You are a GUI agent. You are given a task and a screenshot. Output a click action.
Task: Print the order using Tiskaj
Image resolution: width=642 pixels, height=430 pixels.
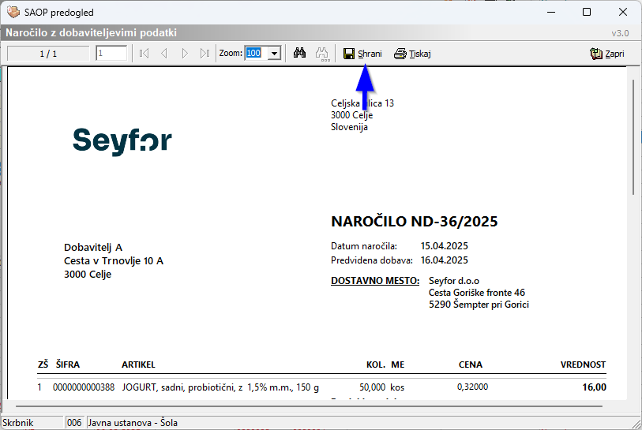pos(412,54)
